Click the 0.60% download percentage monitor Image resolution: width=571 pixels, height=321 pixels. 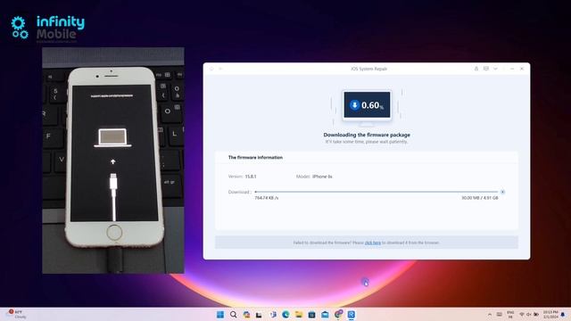tap(367, 105)
